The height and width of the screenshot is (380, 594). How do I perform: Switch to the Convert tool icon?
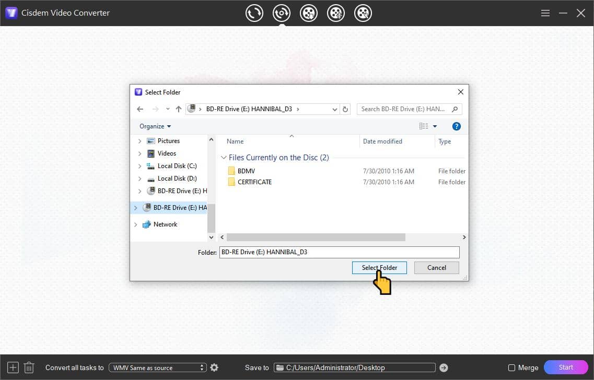(254, 13)
